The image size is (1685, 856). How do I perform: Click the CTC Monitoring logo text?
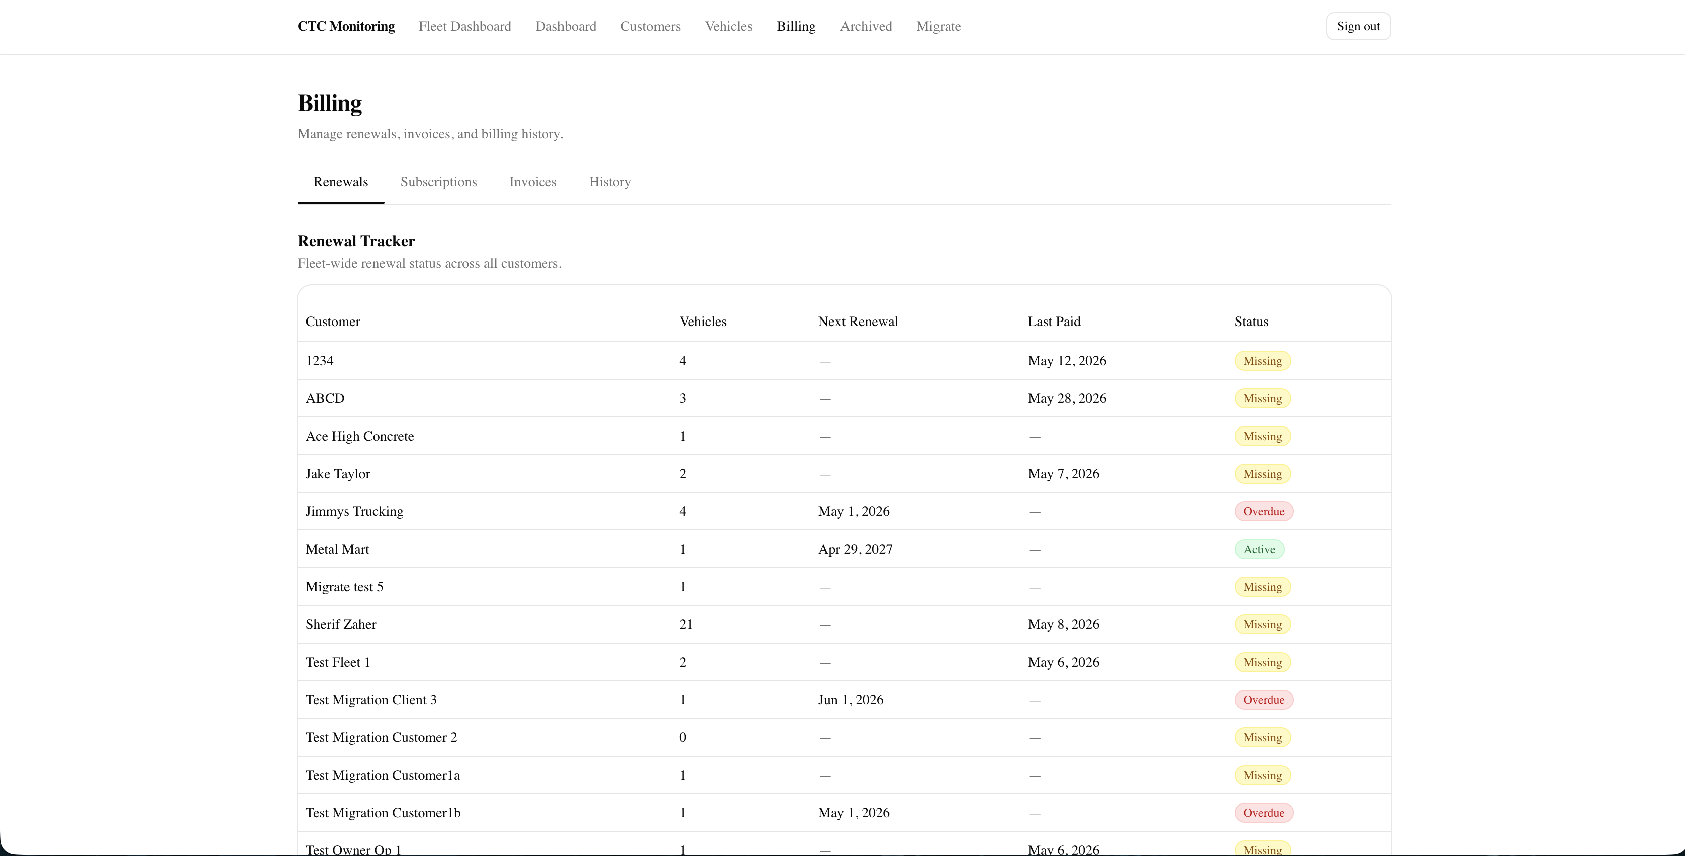(346, 26)
